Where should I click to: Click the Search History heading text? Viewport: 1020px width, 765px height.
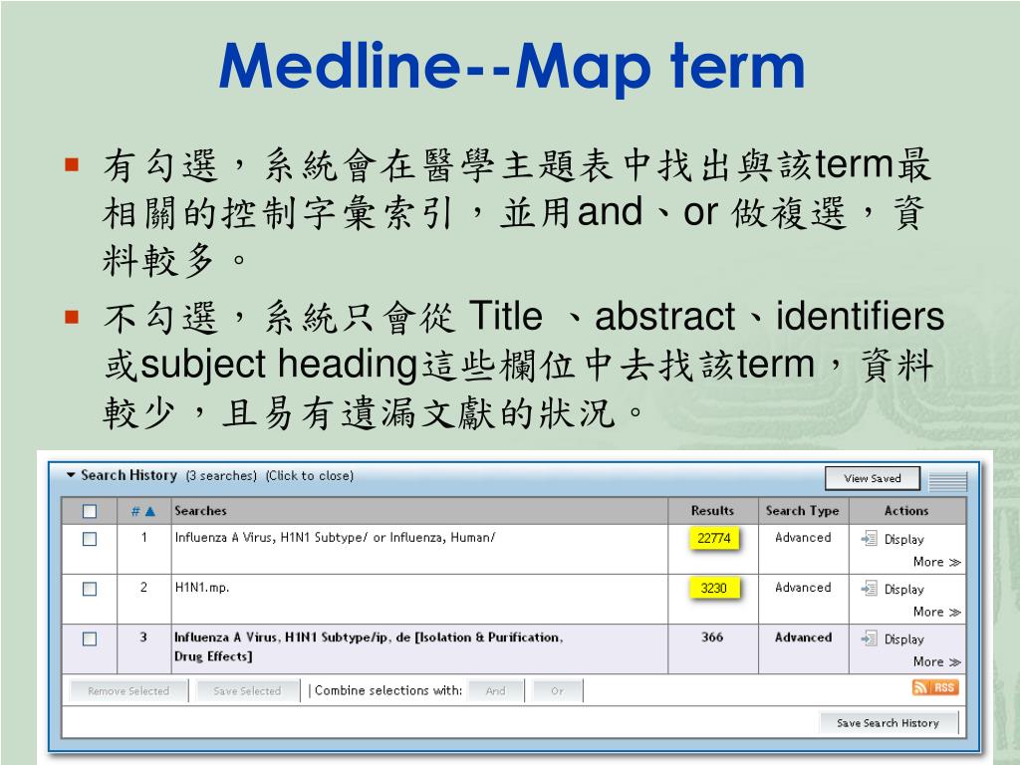tap(128, 475)
